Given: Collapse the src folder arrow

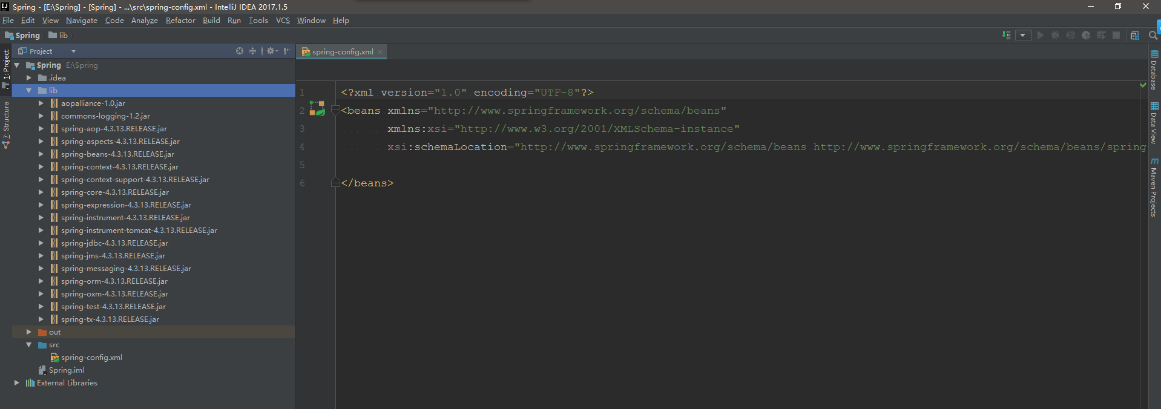Looking at the screenshot, I should [x=29, y=344].
